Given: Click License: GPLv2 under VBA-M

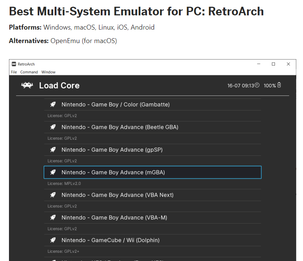Looking at the screenshot, I should [x=62, y=229].
